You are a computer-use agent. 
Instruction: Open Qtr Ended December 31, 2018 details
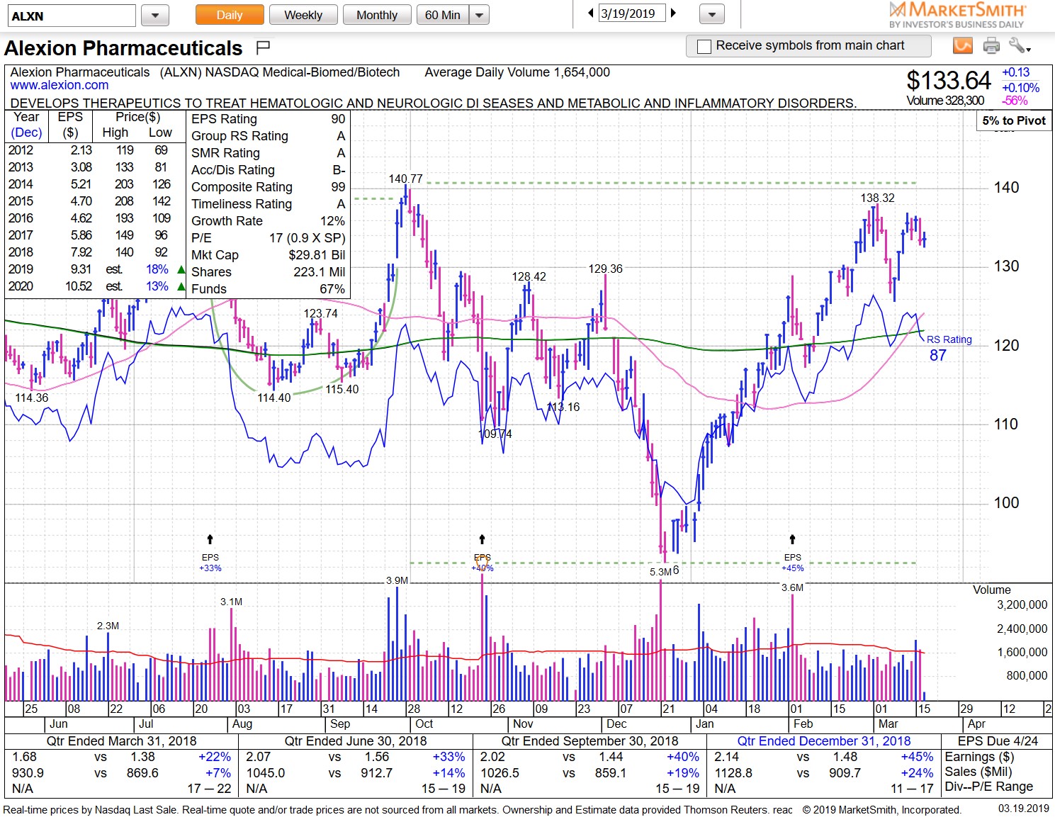(x=824, y=741)
